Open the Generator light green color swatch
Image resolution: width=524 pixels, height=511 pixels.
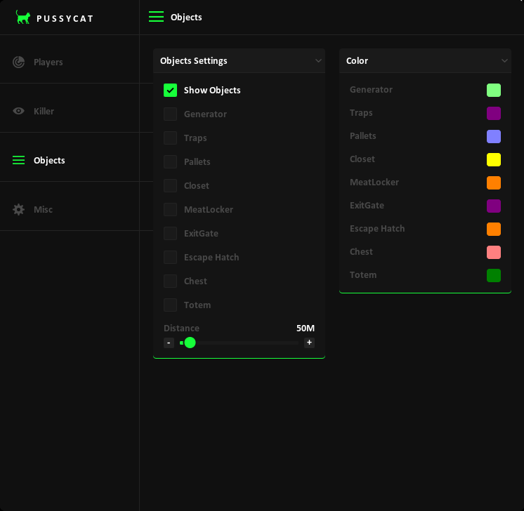coord(494,90)
